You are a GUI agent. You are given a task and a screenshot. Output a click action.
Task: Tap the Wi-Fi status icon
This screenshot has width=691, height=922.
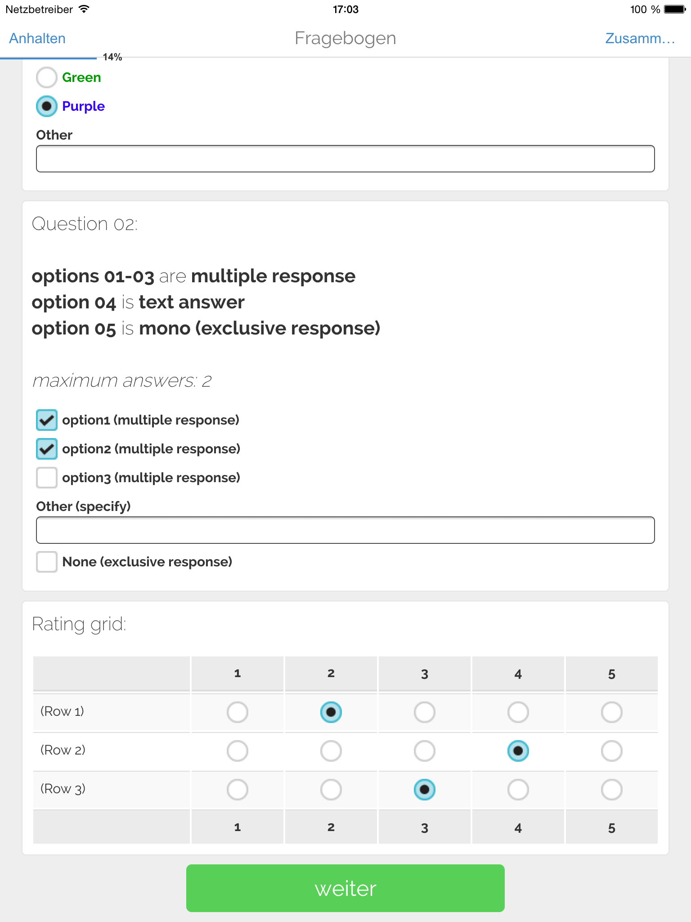pos(84,9)
